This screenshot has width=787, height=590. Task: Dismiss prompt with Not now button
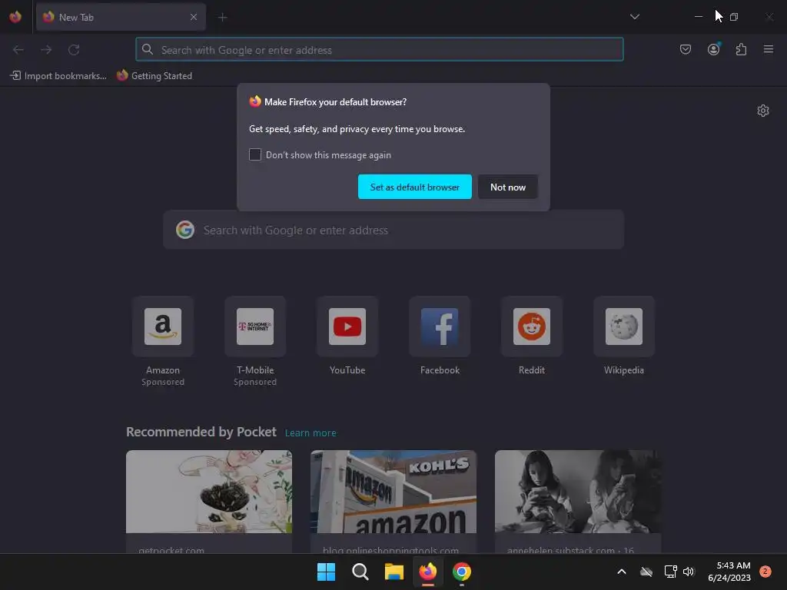[x=508, y=187]
